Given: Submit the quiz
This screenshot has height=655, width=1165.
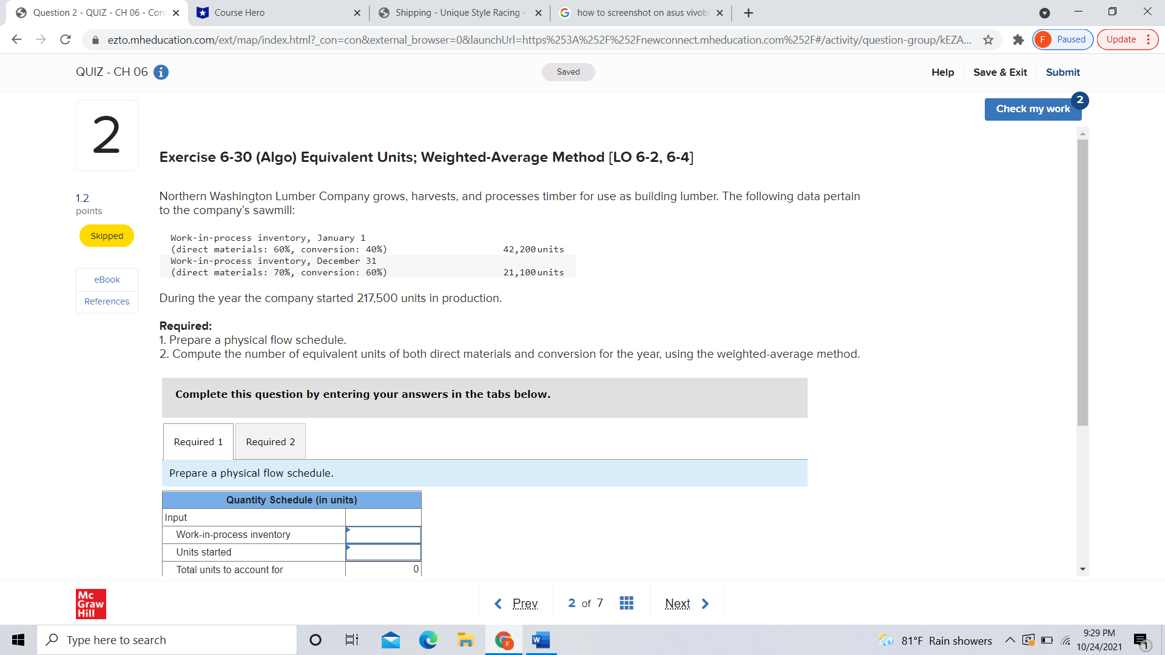Looking at the screenshot, I should point(1062,72).
